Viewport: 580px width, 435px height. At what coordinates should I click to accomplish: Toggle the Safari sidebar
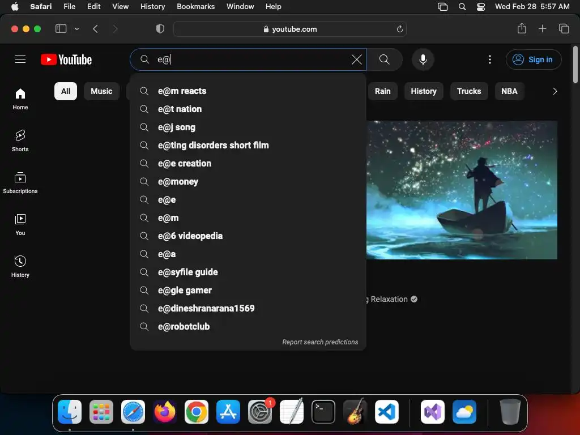pos(61,28)
